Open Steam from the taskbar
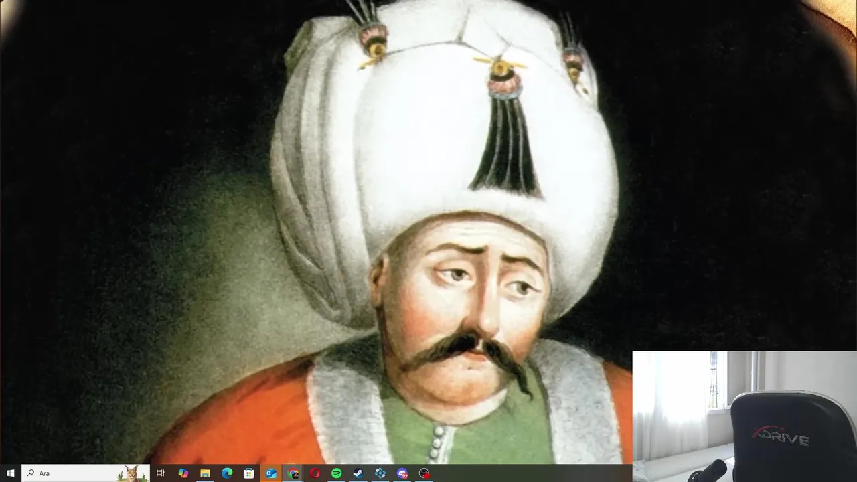Screen dimensions: 857x482 (358, 473)
